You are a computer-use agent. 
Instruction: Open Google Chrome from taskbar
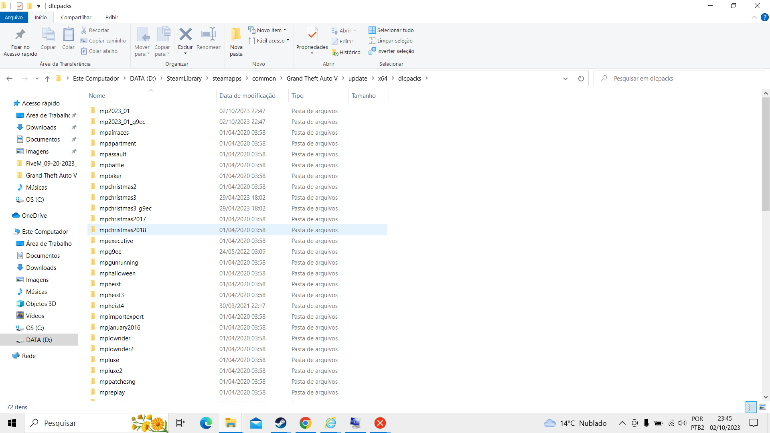306,423
